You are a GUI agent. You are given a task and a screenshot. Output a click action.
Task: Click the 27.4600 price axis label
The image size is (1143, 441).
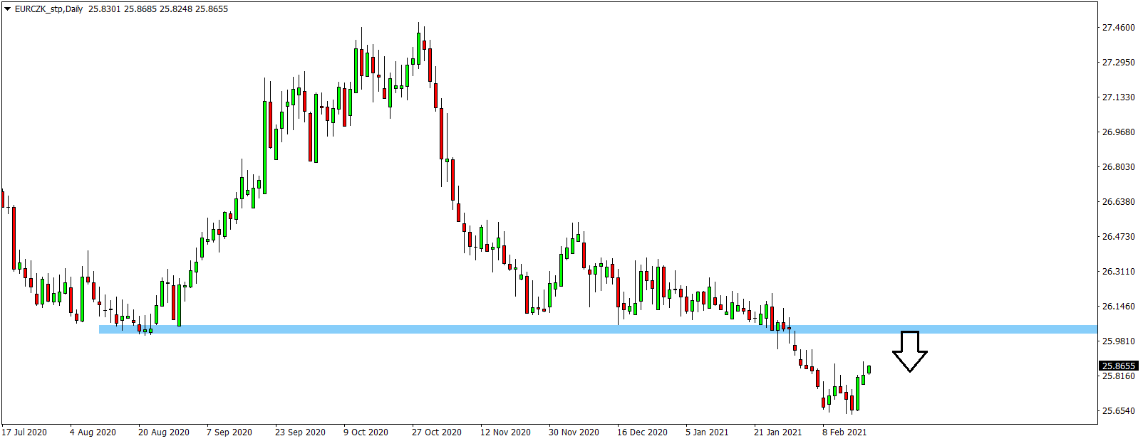point(1119,28)
